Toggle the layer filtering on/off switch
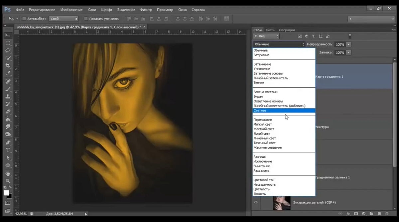 [x=349, y=36]
